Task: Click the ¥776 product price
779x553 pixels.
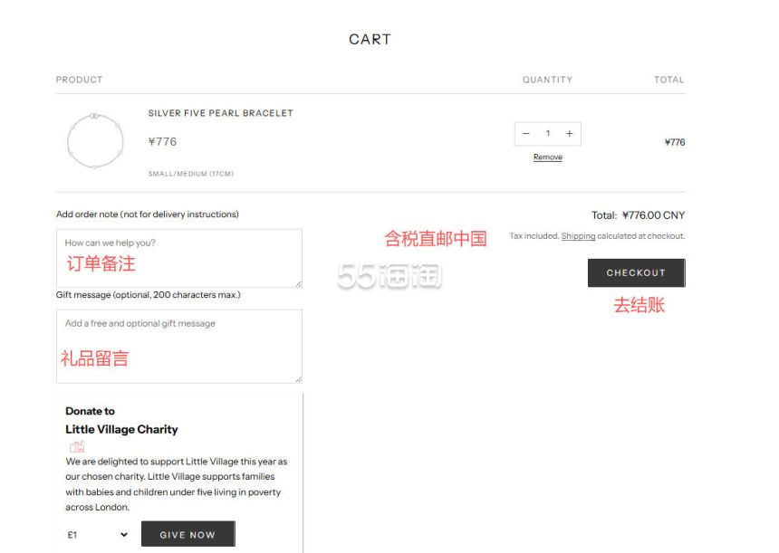Action: [162, 142]
